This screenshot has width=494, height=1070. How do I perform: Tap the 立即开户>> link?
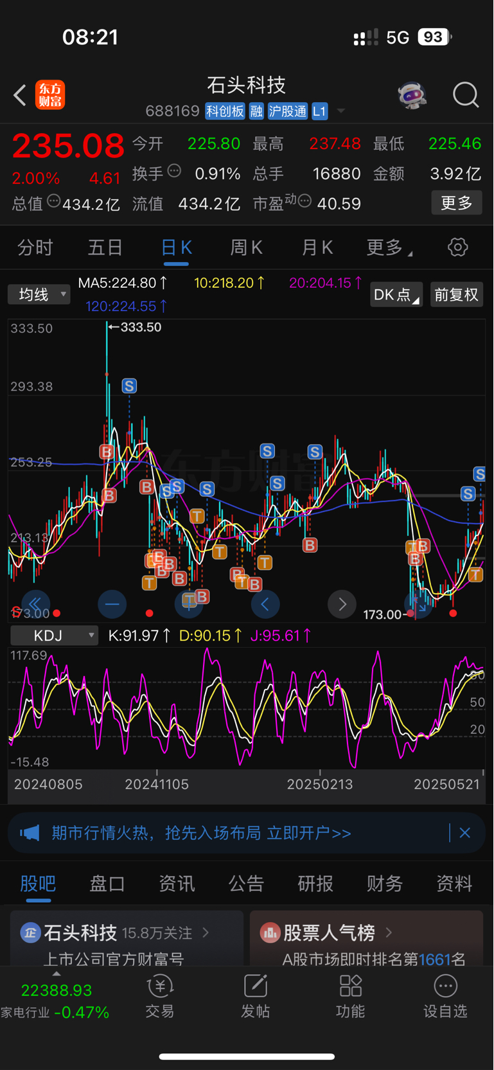point(309,834)
